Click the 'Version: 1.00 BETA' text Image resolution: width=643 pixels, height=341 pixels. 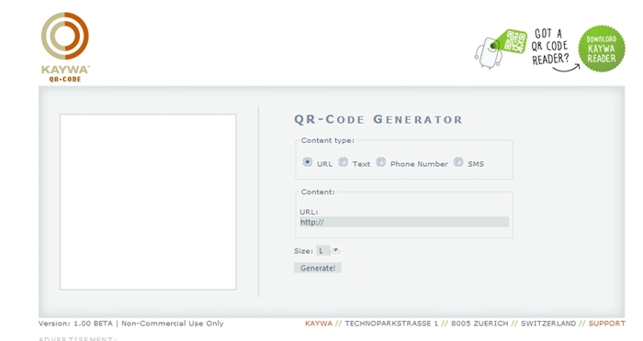[75, 324]
